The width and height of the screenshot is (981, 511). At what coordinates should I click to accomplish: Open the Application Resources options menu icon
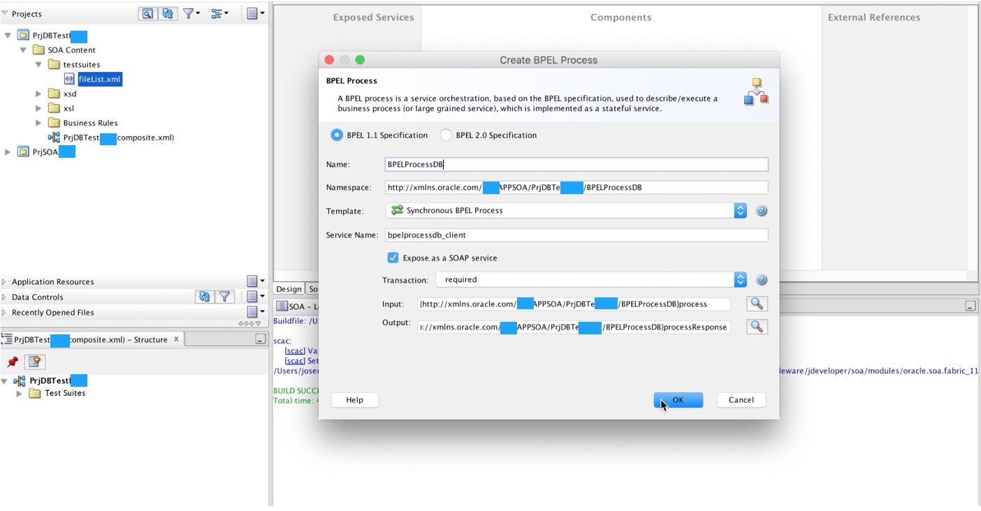[x=256, y=281]
